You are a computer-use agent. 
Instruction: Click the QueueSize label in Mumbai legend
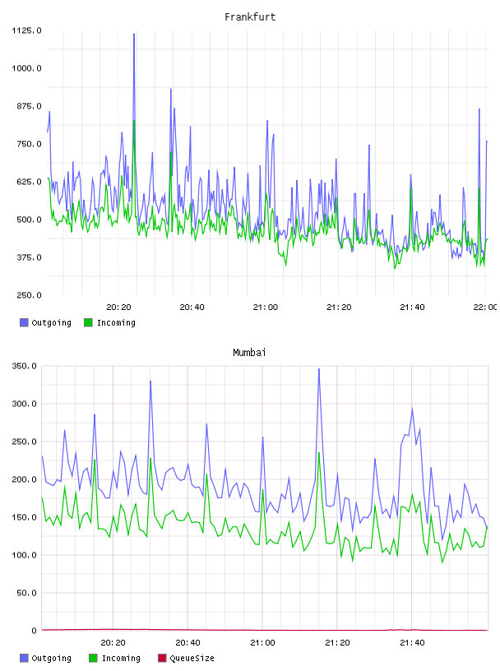tap(192, 658)
